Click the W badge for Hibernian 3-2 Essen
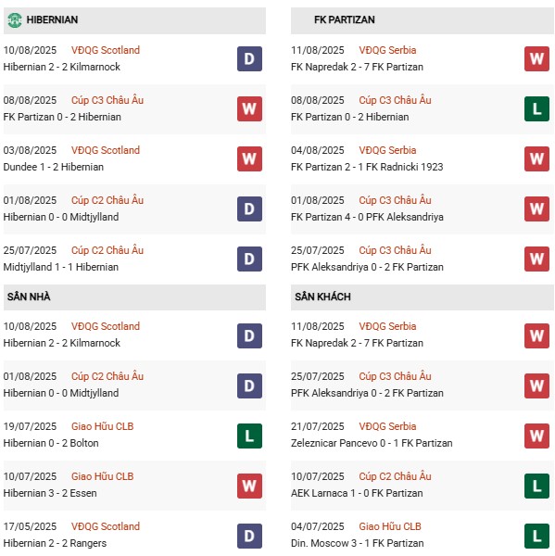 tap(249, 486)
